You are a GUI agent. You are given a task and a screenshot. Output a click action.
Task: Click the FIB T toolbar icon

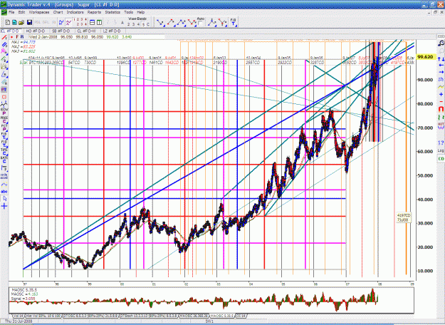(x=233, y=22)
